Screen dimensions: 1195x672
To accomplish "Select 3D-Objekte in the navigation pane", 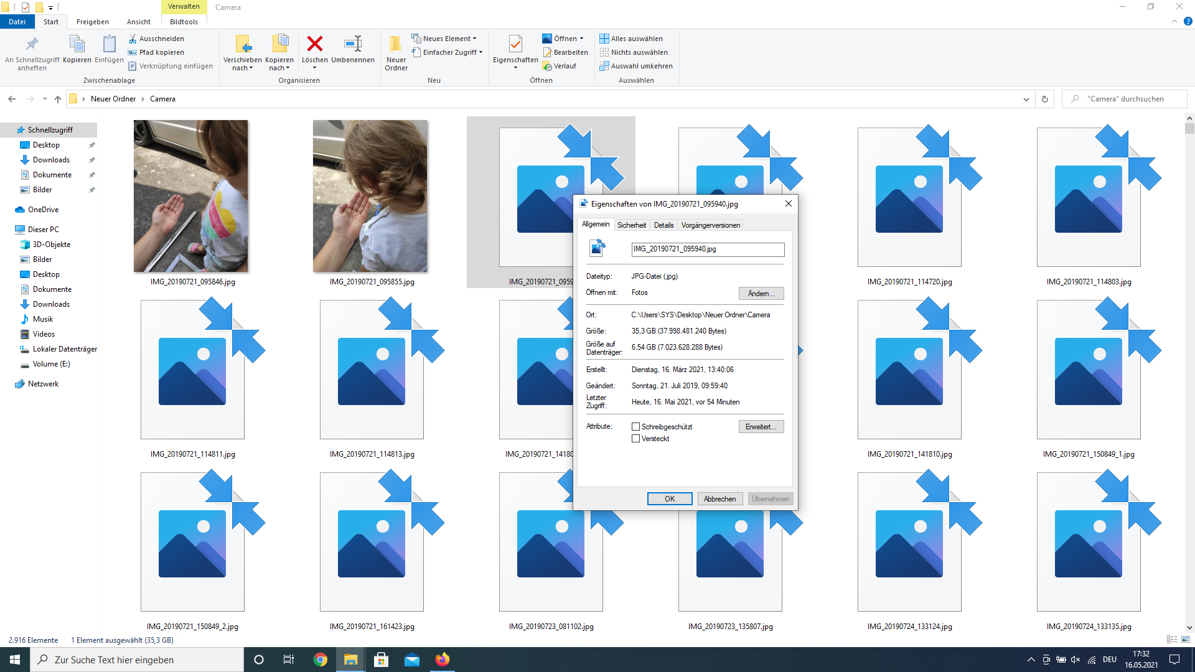I will pos(51,245).
